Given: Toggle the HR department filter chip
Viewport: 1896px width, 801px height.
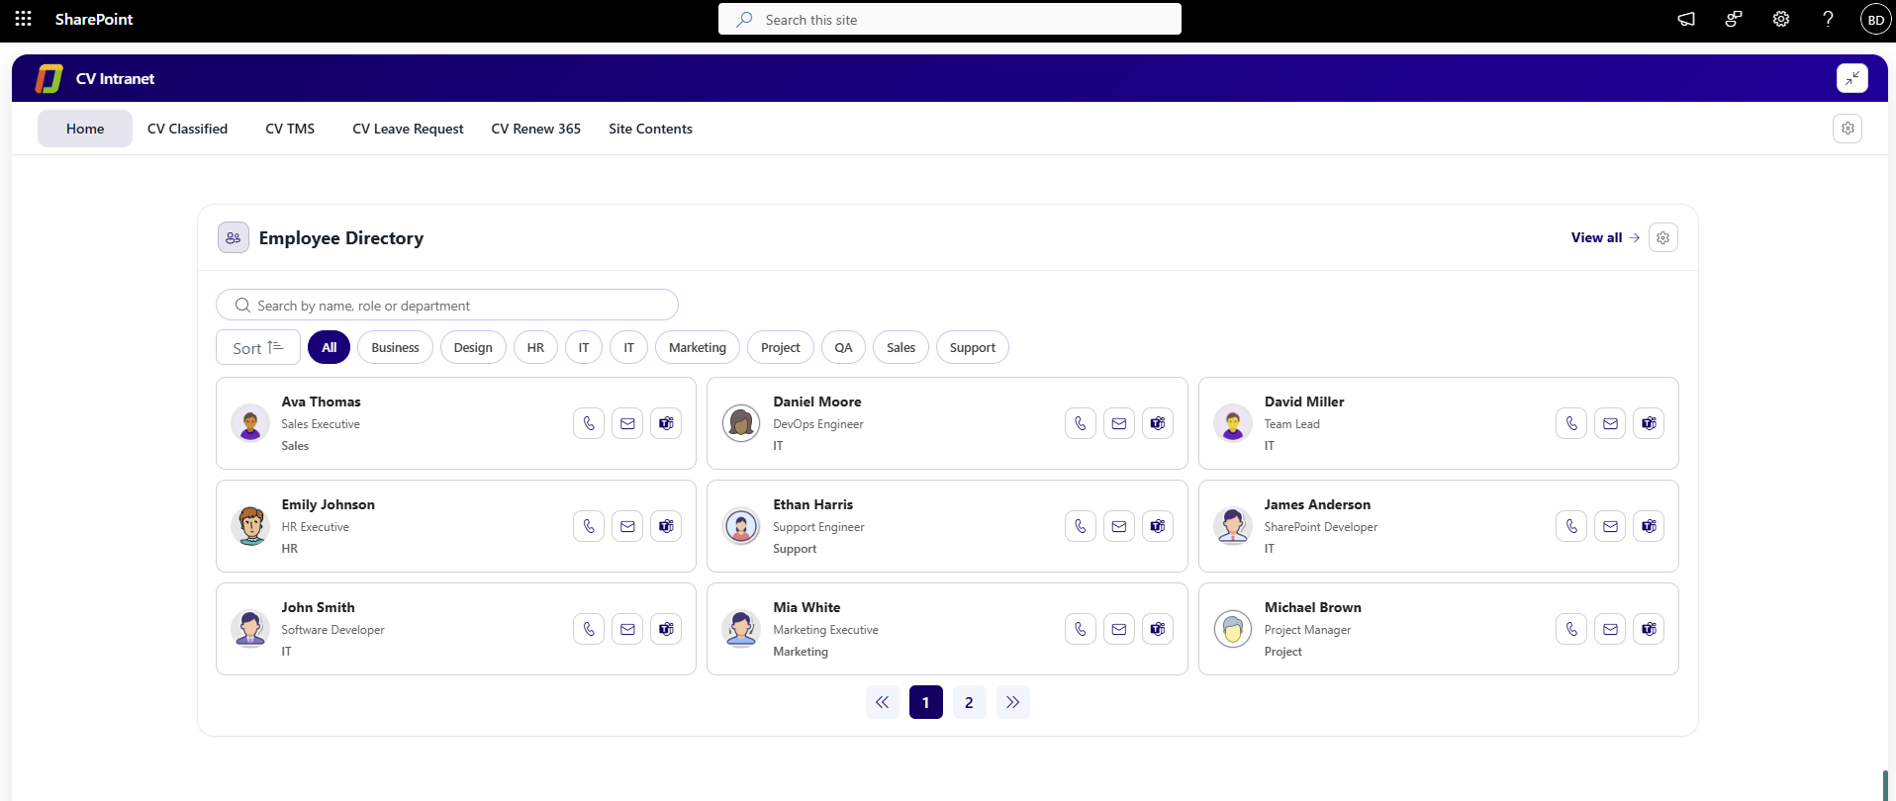Looking at the screenshot, I should (x=535, y=347).
